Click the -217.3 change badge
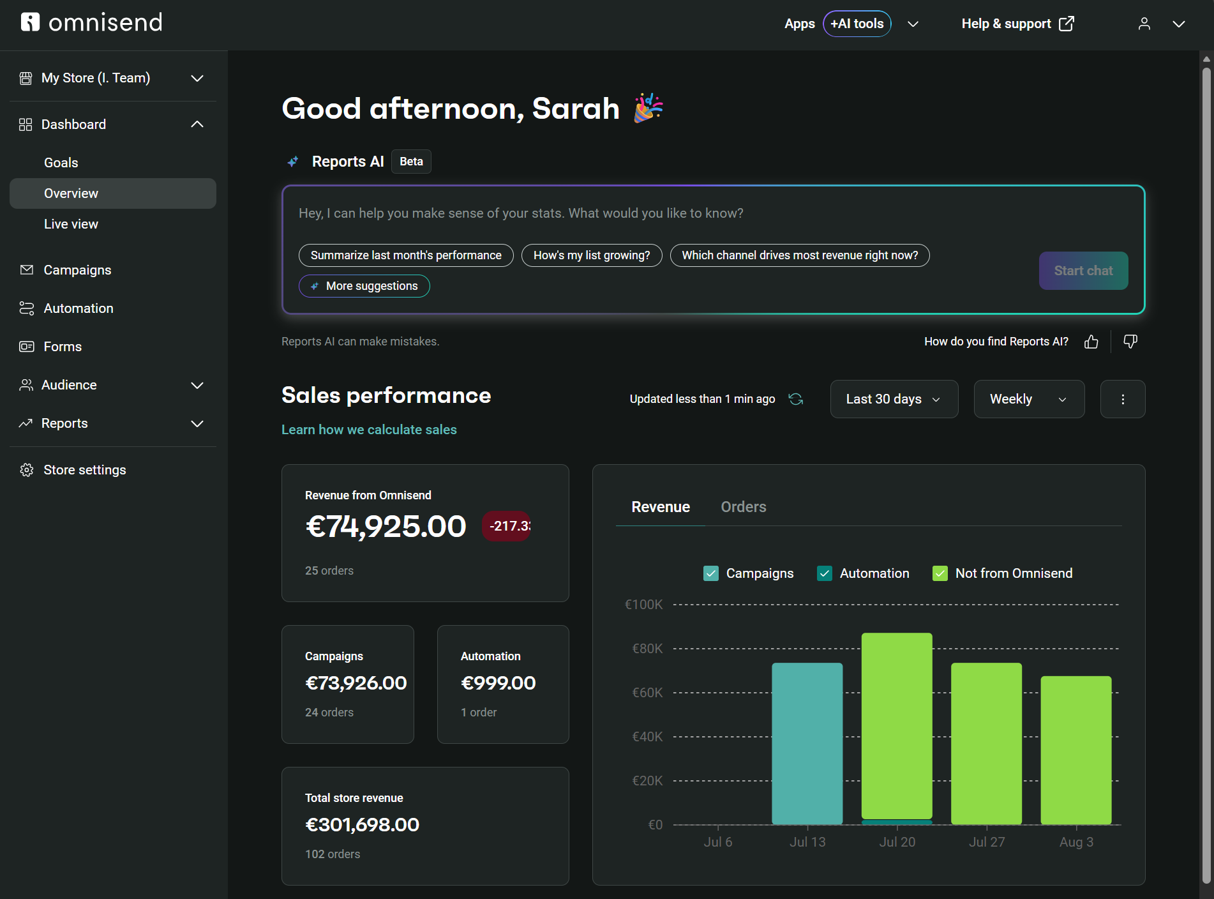This screenshot has height=899, width=1214. click(x=507, y=526)
